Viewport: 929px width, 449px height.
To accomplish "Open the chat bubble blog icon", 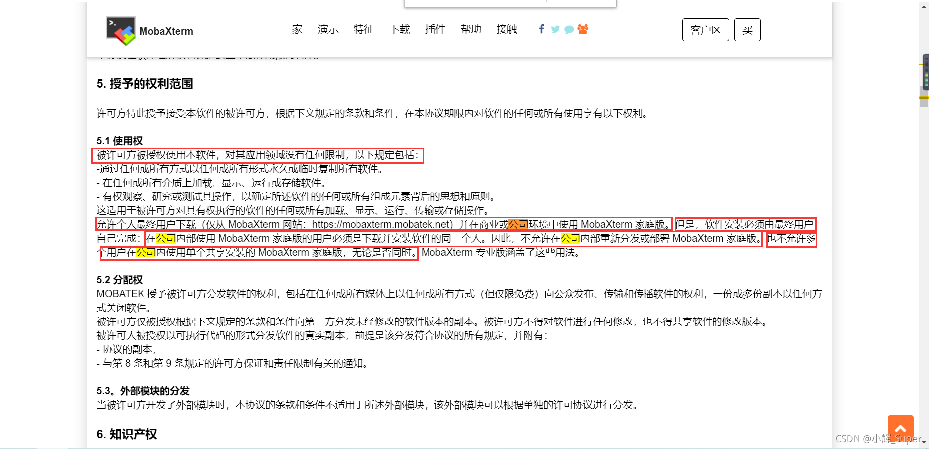I will (x=569, y=30).
